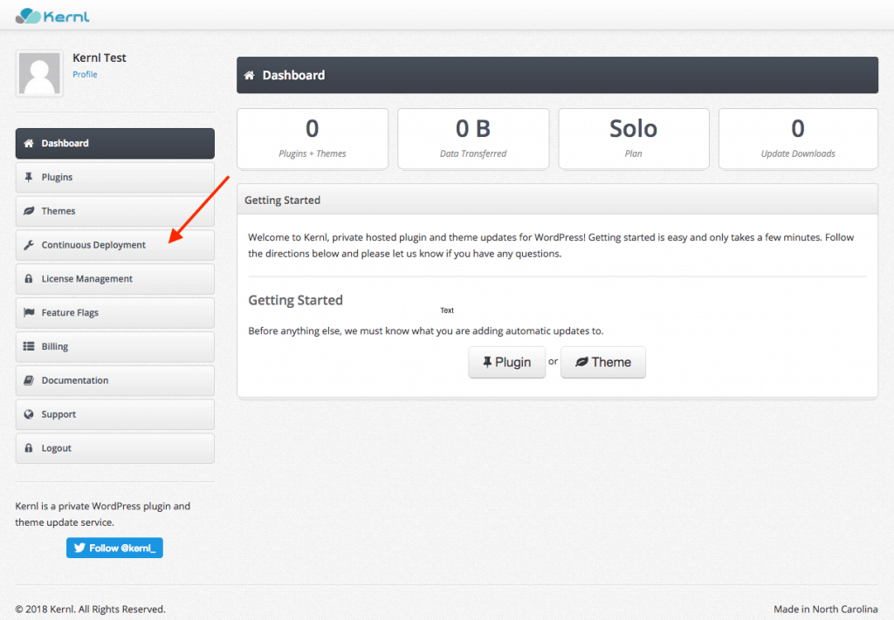Click the home icon beside Dashboard in sidebar
The image size is (894, 620).
click(29, 144)
